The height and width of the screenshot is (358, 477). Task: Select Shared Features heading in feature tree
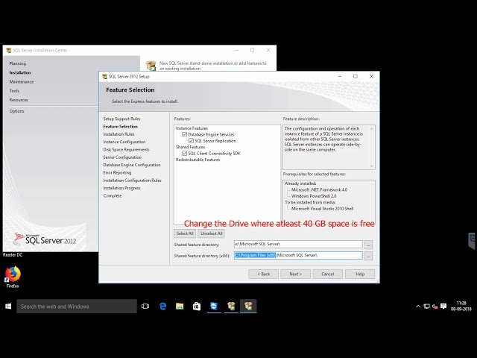click(191, 147)
